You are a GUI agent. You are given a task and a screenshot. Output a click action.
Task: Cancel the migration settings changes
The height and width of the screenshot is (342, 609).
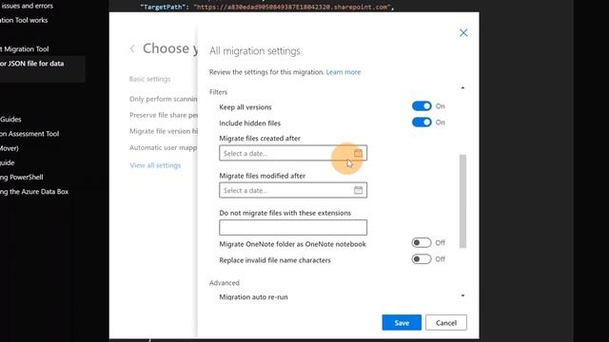(446, 323)
